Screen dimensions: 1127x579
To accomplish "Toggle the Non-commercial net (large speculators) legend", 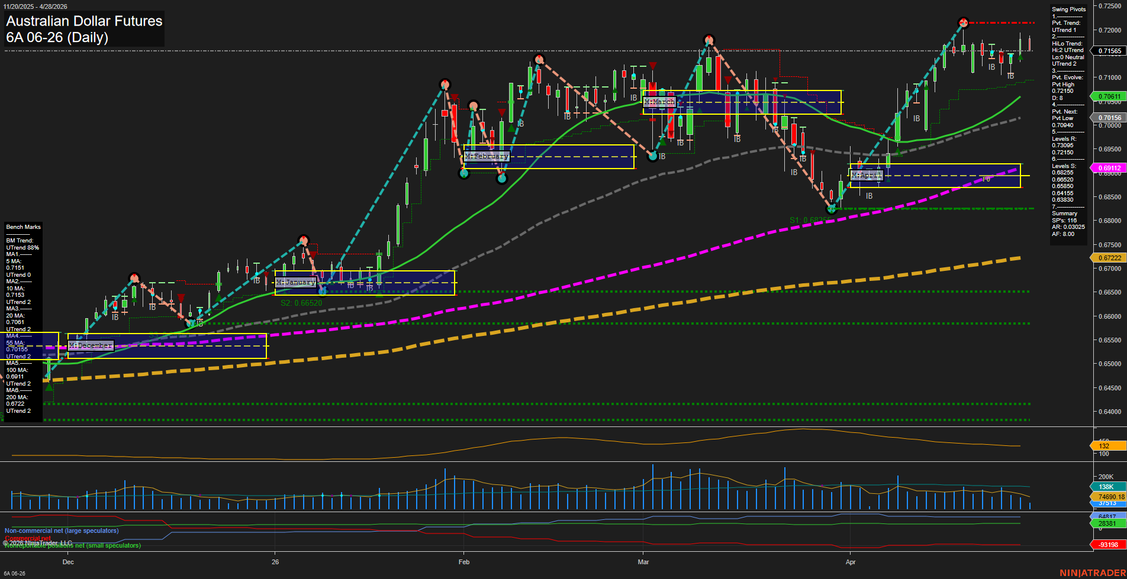I will click(60, 531).
